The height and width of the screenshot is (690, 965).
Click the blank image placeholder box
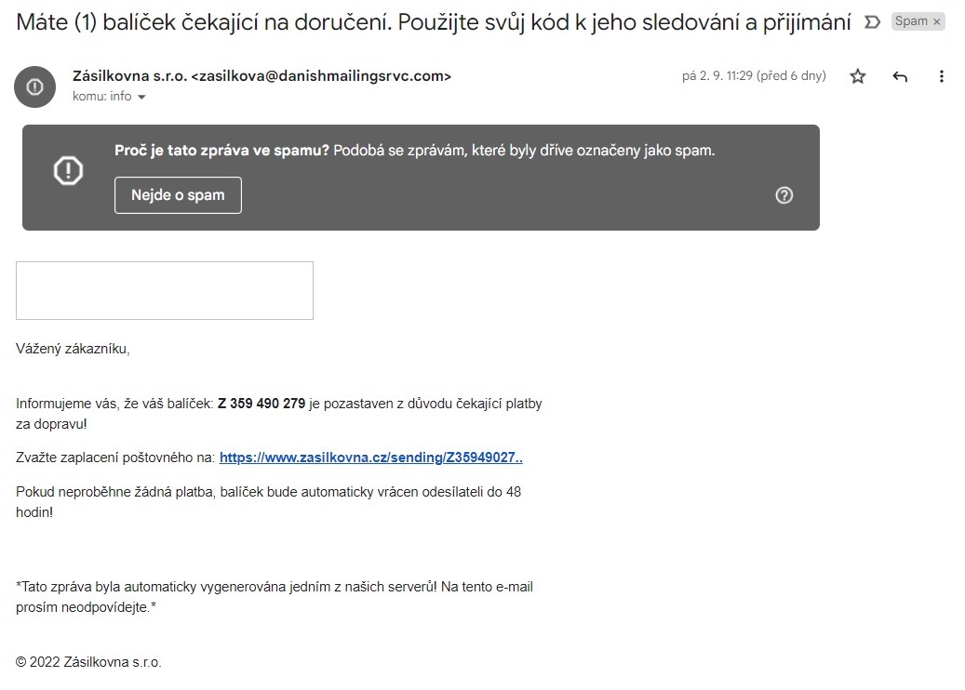tap(165, 290)
